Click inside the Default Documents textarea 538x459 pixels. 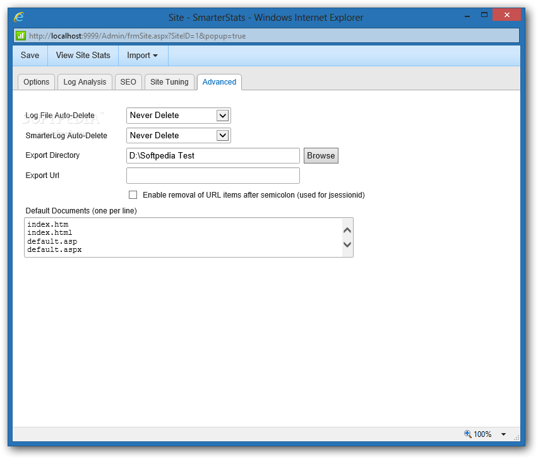pos(189,237)
